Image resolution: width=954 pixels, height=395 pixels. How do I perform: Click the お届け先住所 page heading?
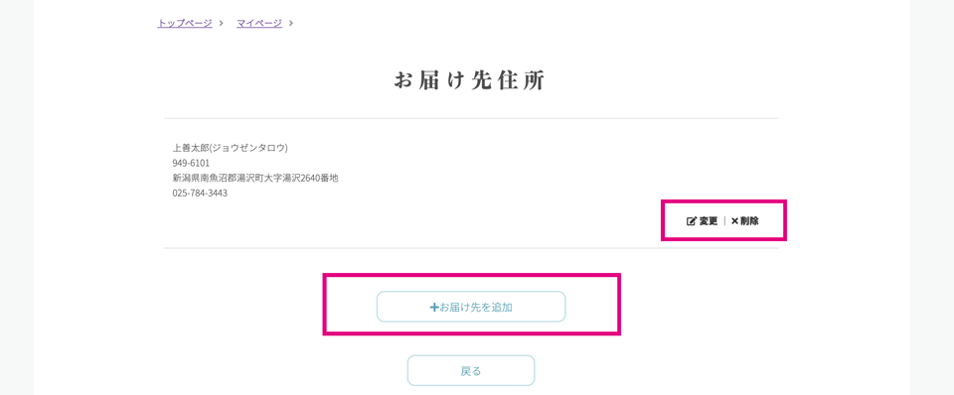(x=470, y=80)
